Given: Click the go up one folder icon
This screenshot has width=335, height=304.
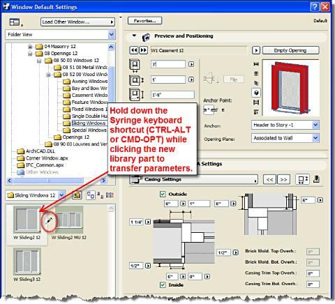Looking at the screenshot, I should point(77,195).
